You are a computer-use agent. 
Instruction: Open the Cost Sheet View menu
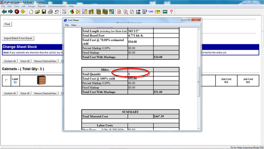pyautogui.click(x=74, y=25)
